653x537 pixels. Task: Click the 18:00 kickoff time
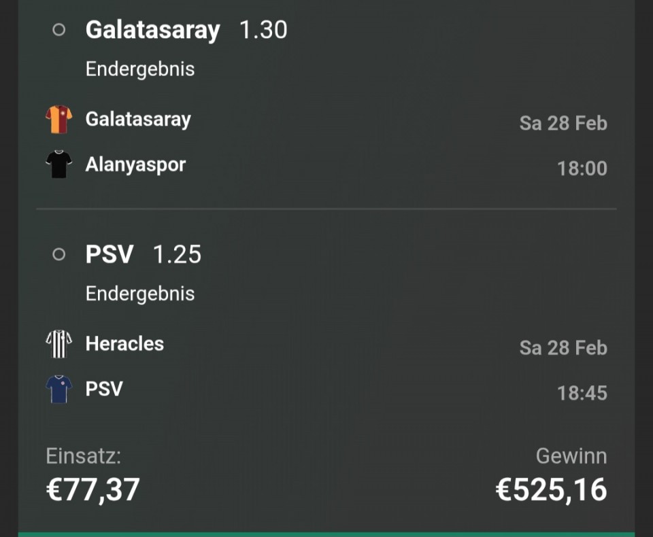pos(582,169)
